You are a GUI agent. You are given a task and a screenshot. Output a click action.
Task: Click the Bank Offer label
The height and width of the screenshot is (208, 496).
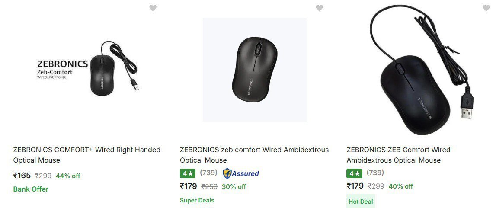(31, 189)
